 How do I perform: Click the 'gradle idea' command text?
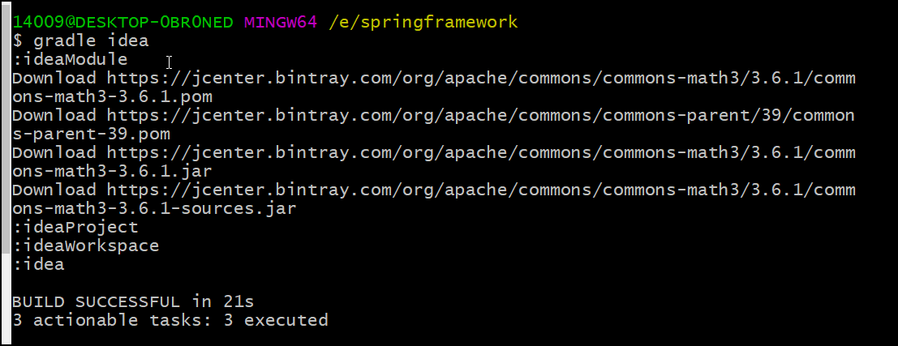coord(91,41)
